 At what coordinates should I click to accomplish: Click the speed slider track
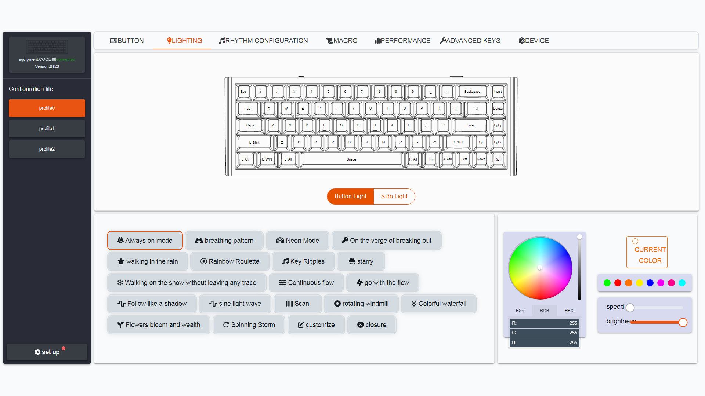657,308
